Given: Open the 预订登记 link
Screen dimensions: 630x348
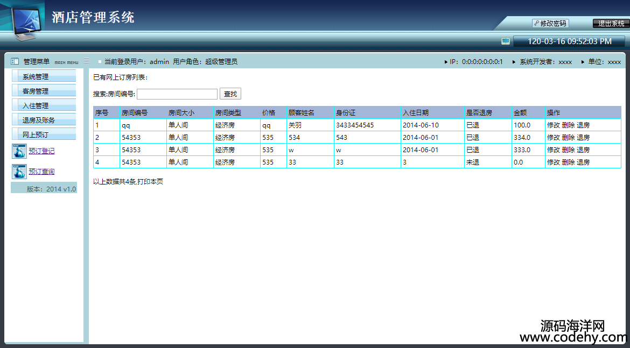Looking at the screenshot, I should (41, 151).
